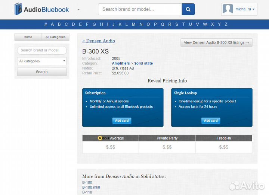Select letter W in the alphabet bar

coord(205,24)
